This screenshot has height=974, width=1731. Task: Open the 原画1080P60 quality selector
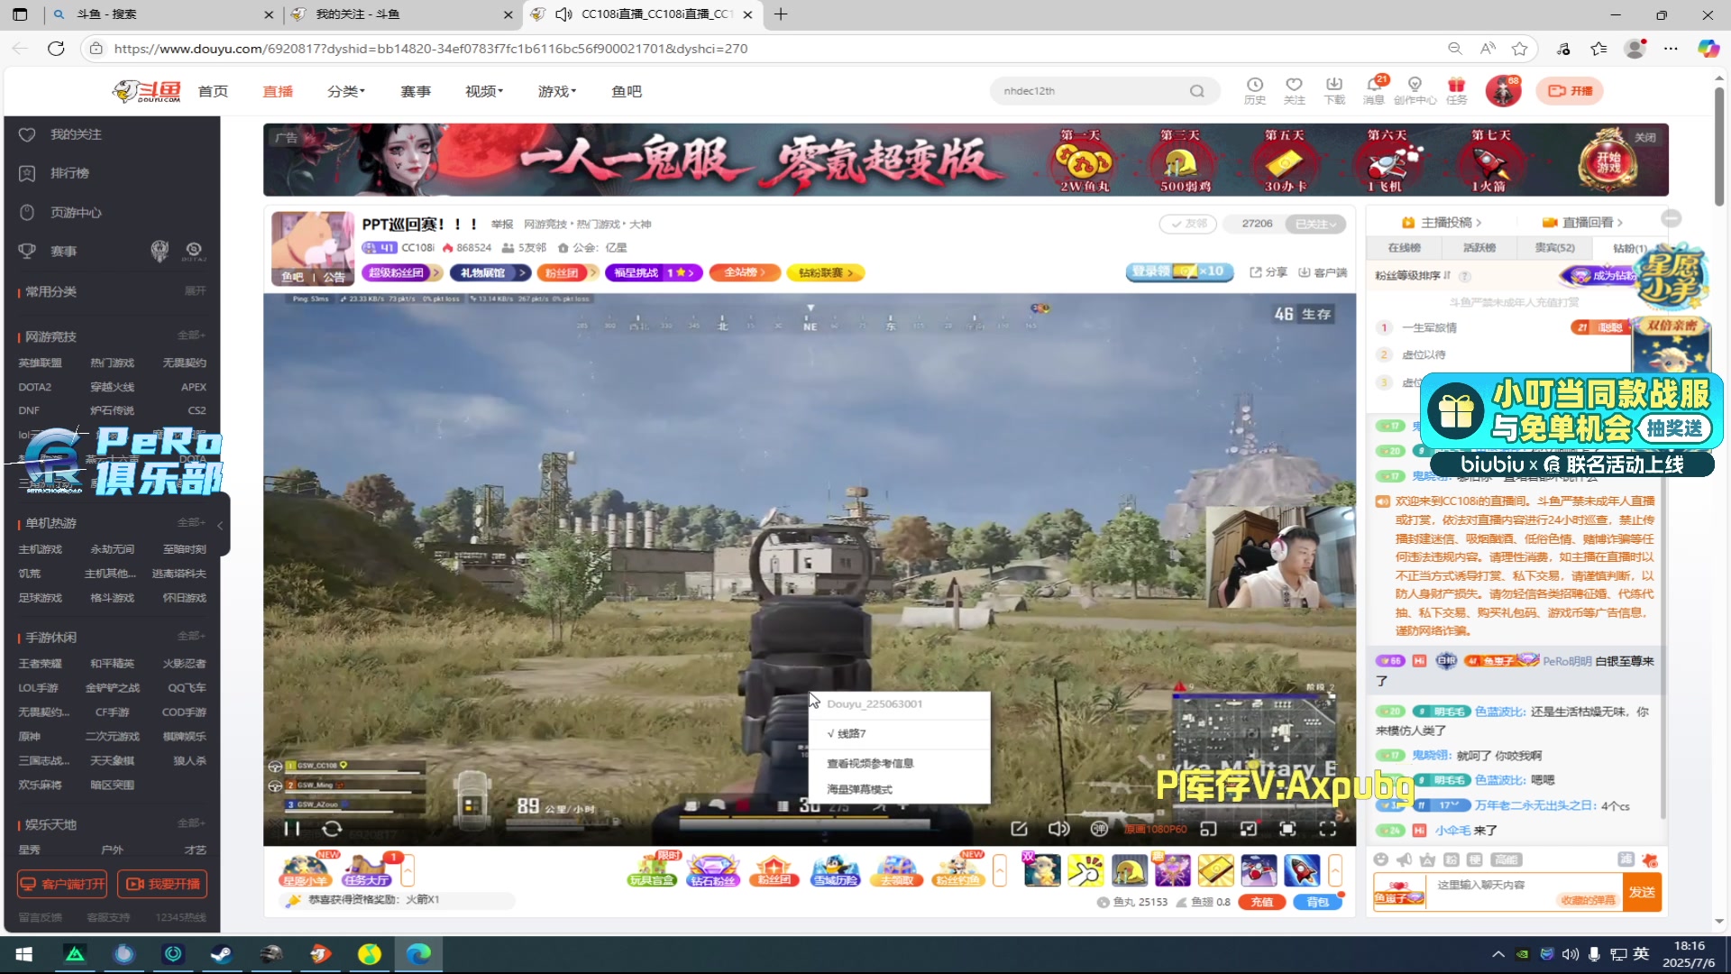tap(1155, 829)
